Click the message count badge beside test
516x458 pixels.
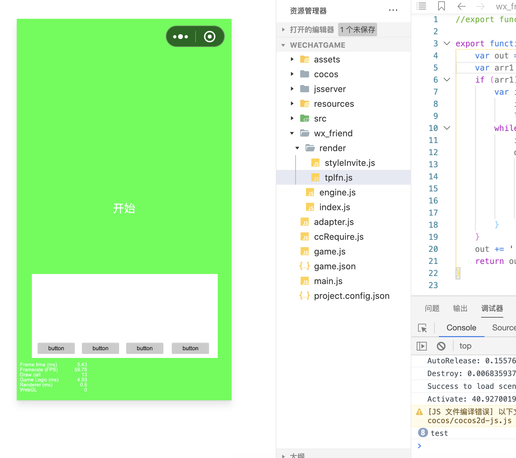tap(423, 432)
